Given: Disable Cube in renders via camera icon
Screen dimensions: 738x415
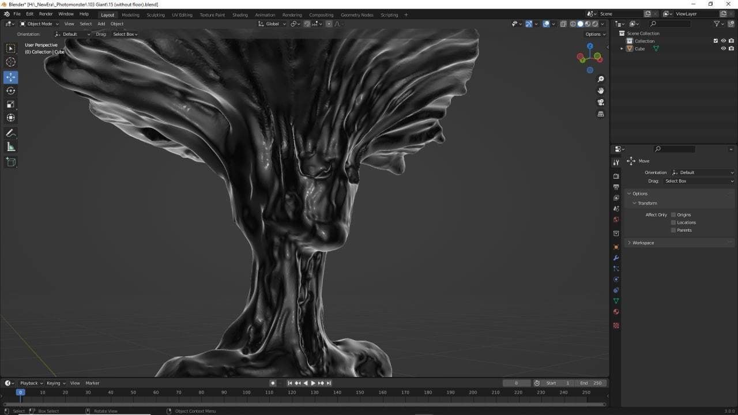Looking at the screenshot, I should tap(731, 48).
